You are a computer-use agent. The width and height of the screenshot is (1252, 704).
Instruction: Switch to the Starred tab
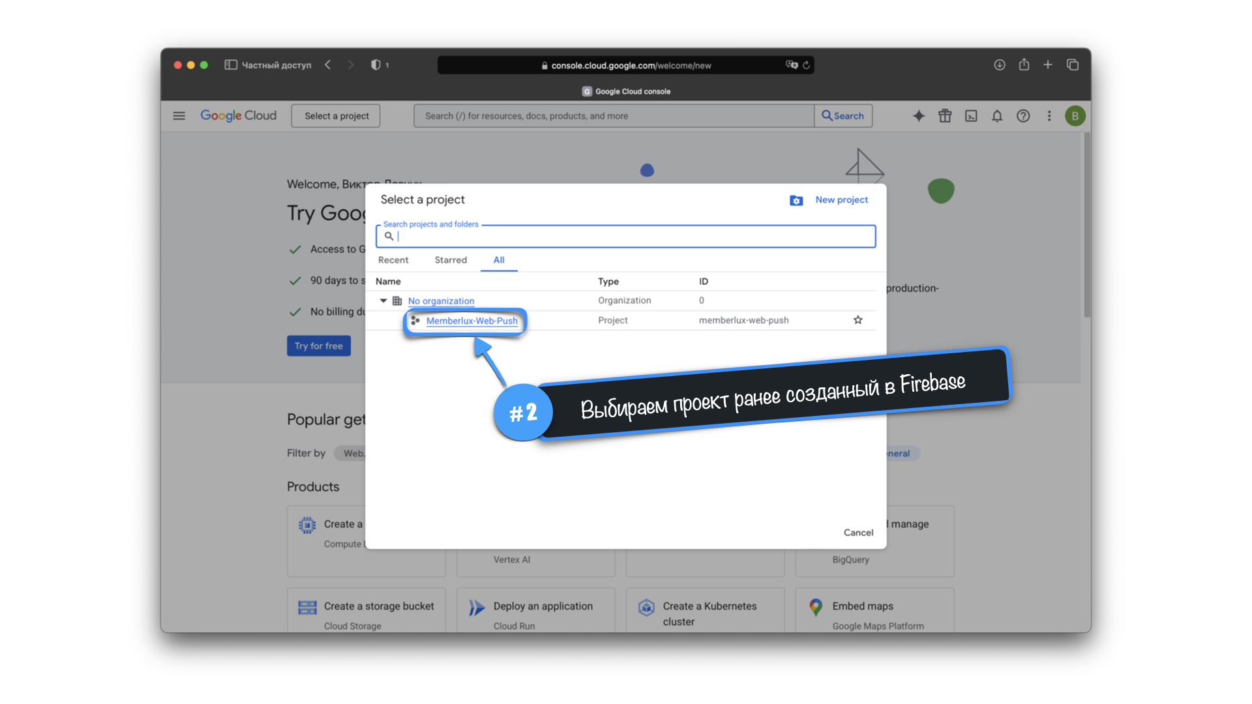[x=451, y=260]
